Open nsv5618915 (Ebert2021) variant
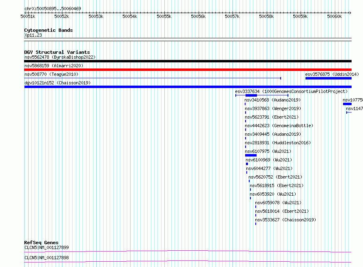This screenshot has height=267, width=363. [277, 185]
